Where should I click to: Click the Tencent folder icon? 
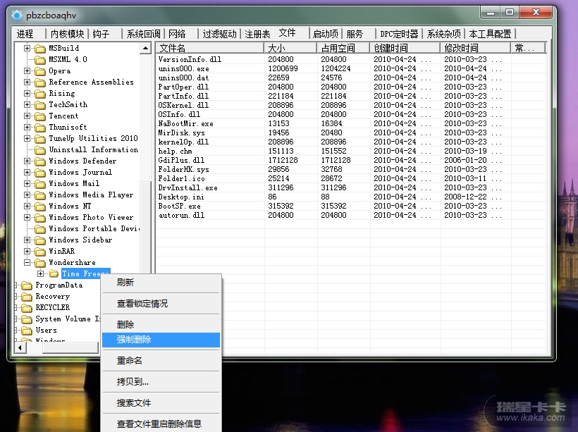[x=40, y=116]
